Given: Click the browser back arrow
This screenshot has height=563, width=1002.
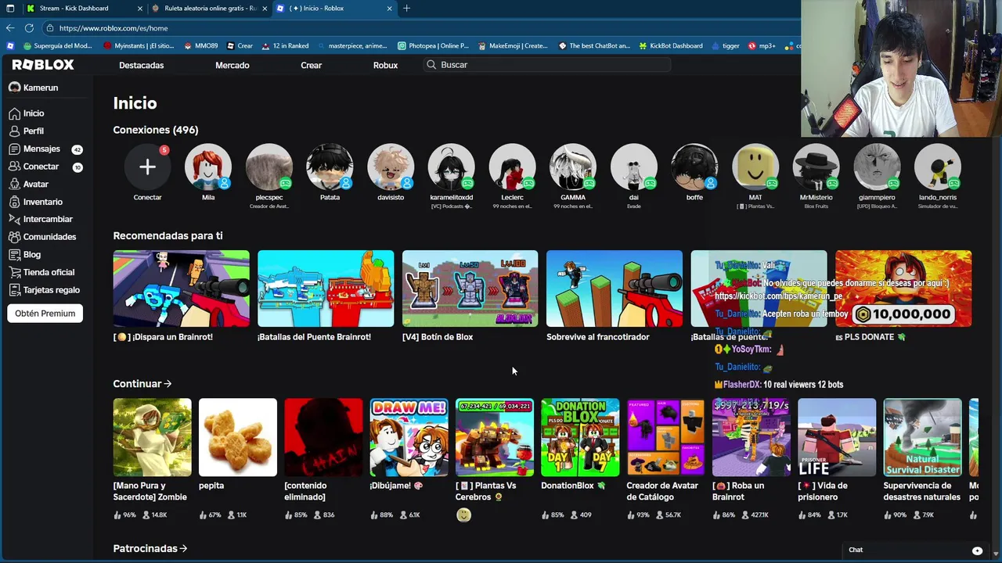Looking at the screenshot, I should pos(10,28).
